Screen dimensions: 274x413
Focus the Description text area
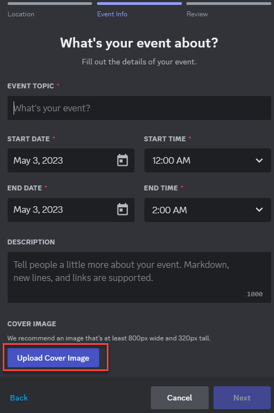(139, 277)
